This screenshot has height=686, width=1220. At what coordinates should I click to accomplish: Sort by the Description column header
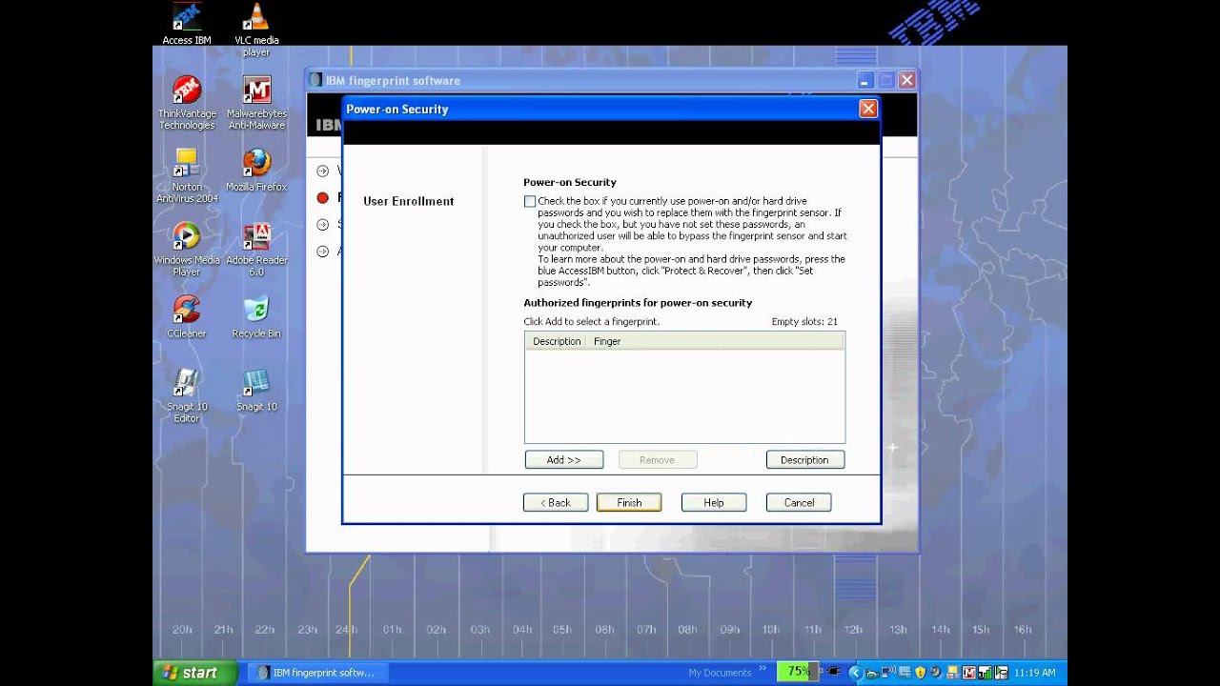557,341
